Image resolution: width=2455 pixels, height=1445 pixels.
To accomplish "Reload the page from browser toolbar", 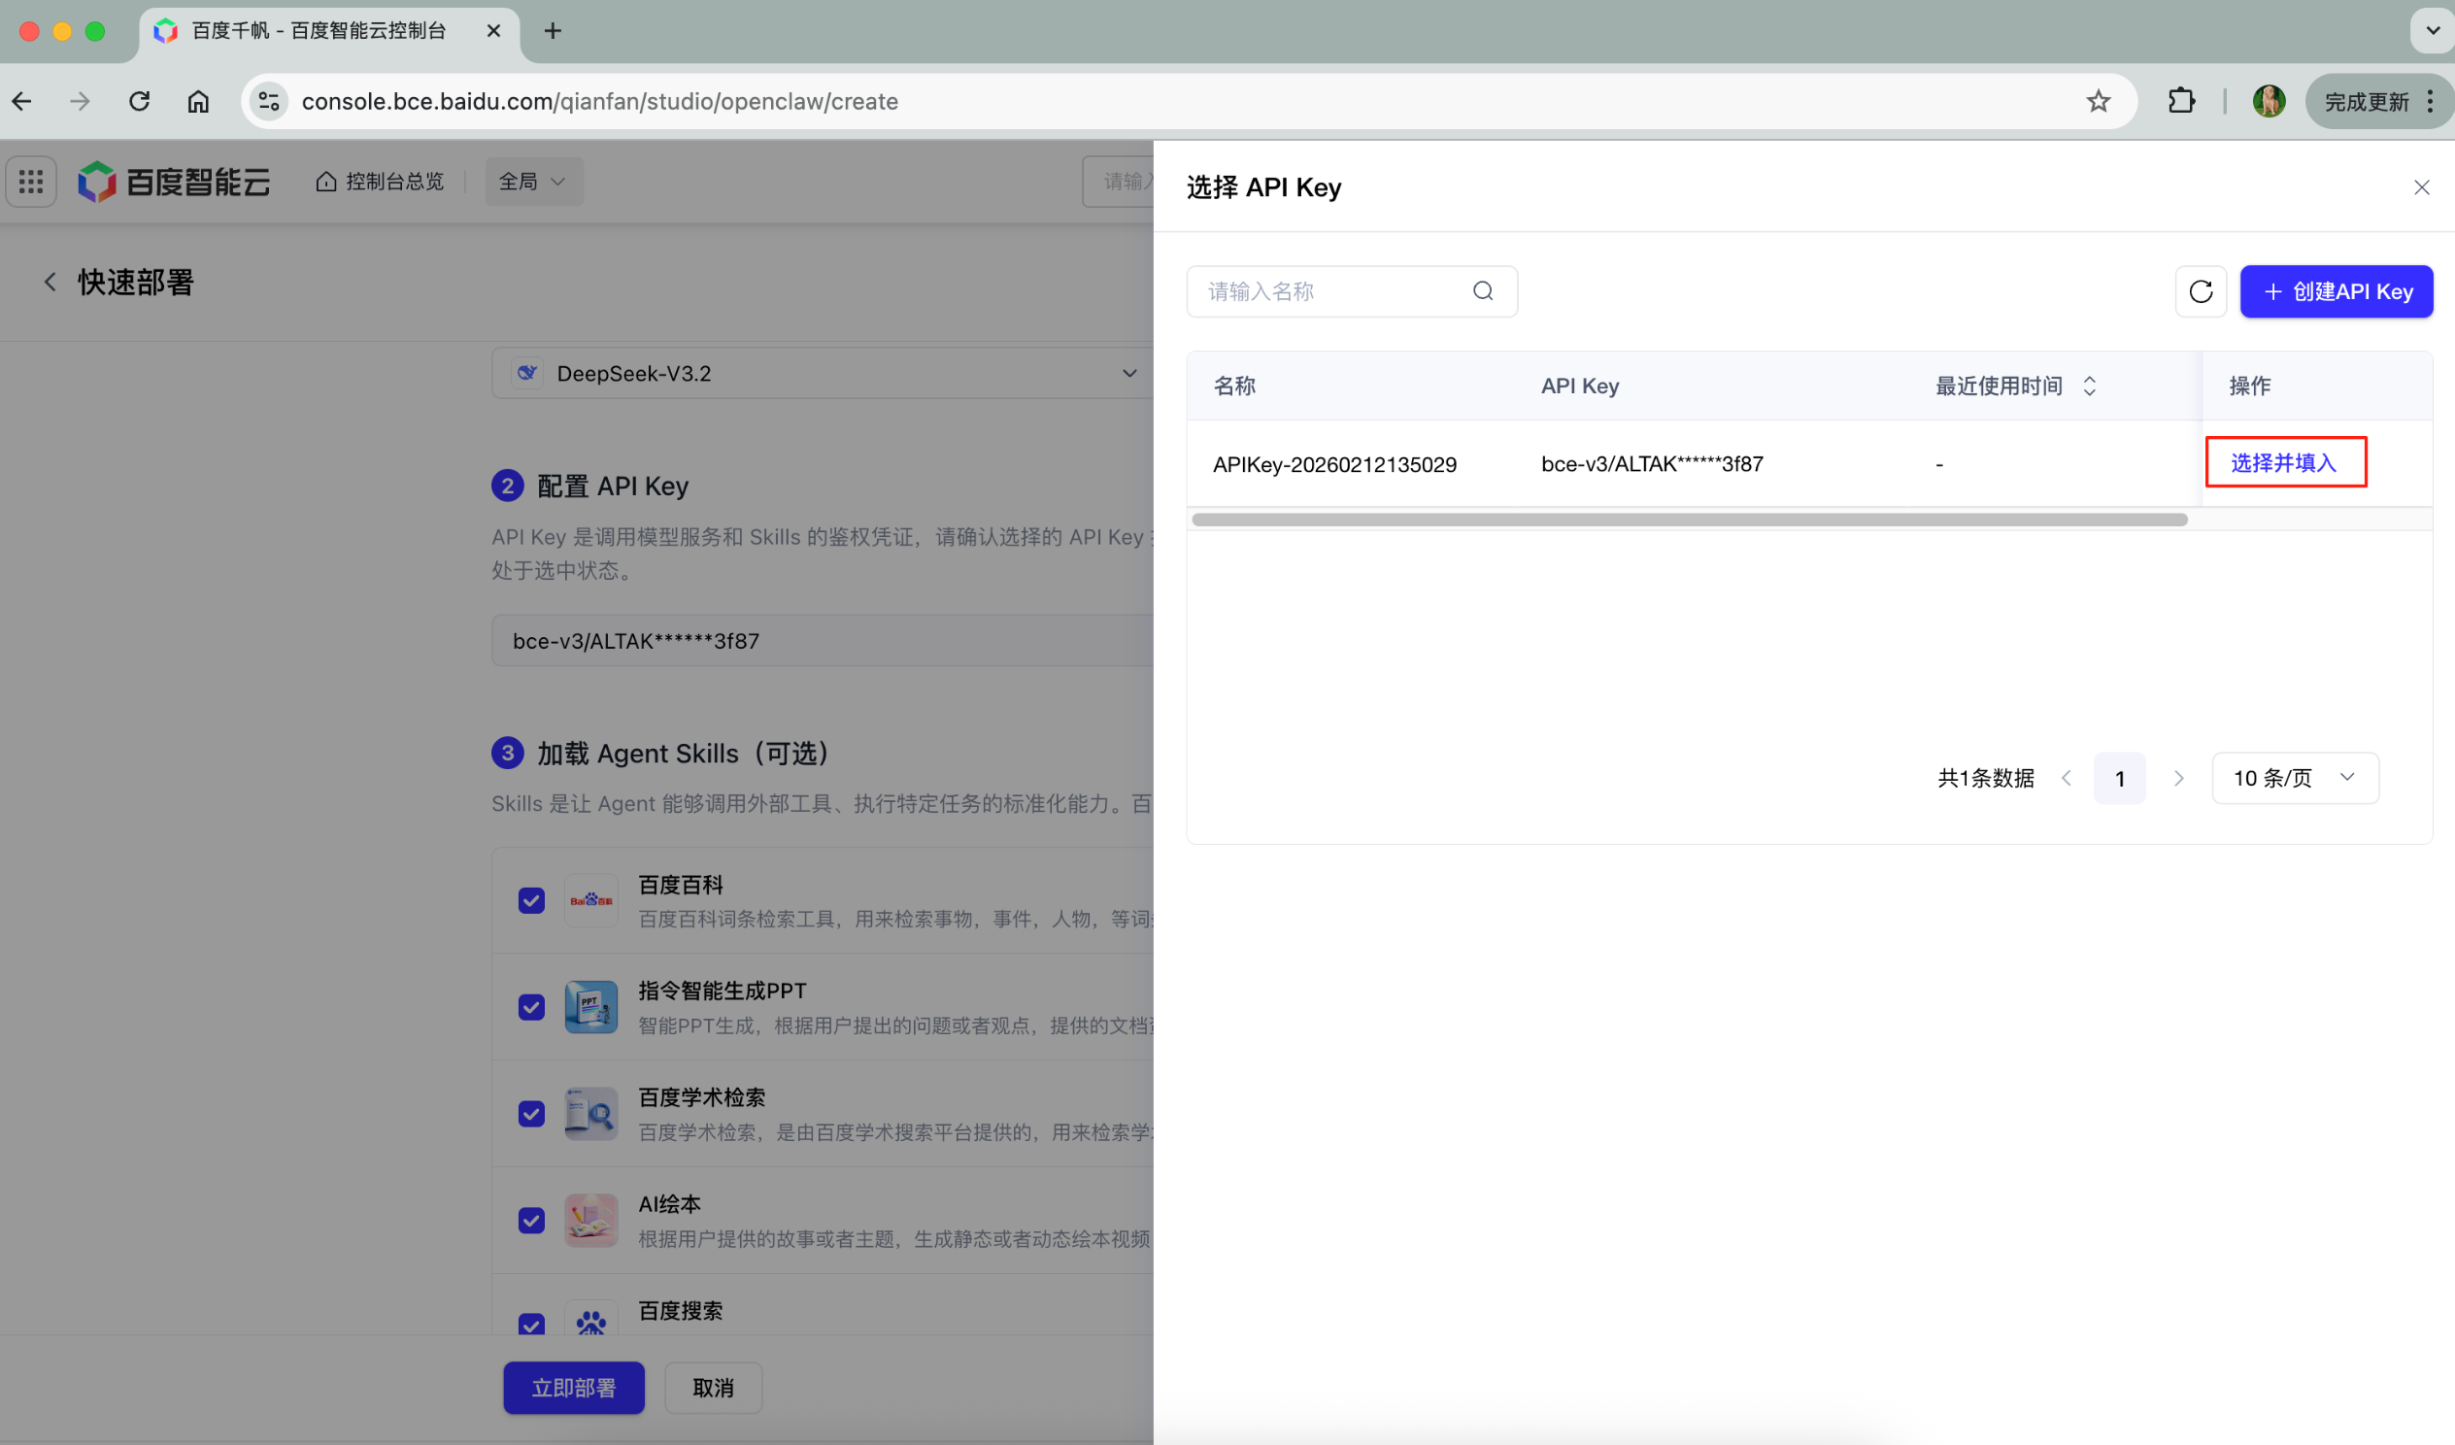I will [139, 101].
